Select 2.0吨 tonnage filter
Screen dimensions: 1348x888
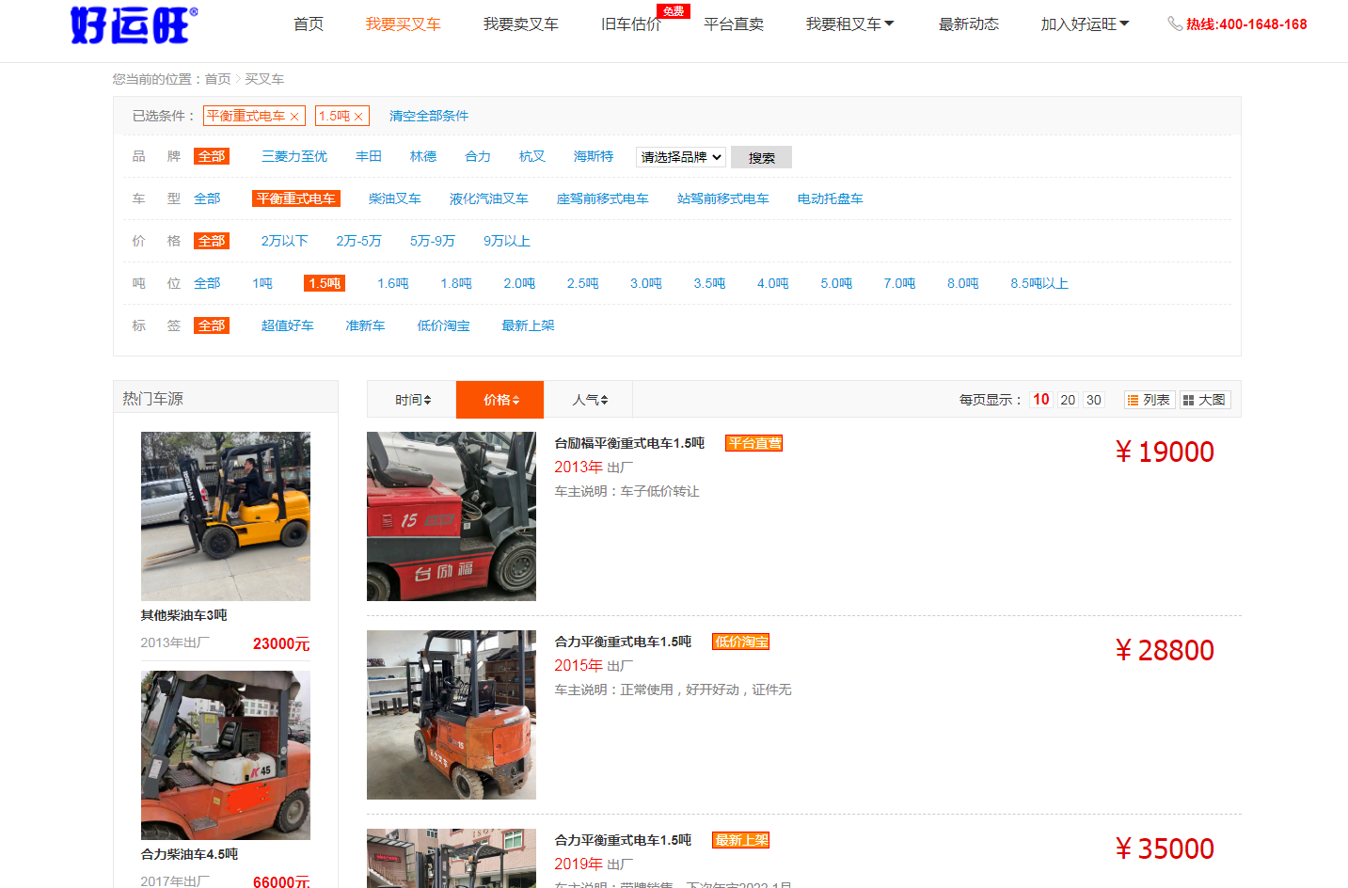[519, 283]
